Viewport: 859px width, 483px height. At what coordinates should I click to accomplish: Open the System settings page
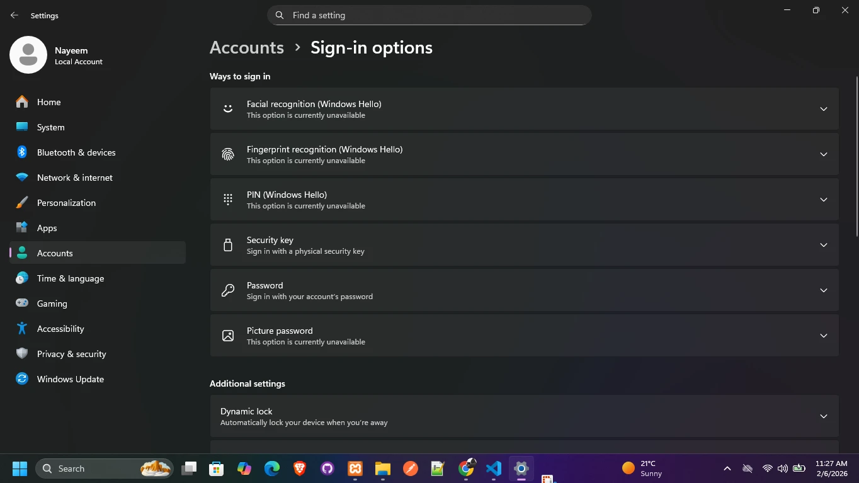pos(50,127)
